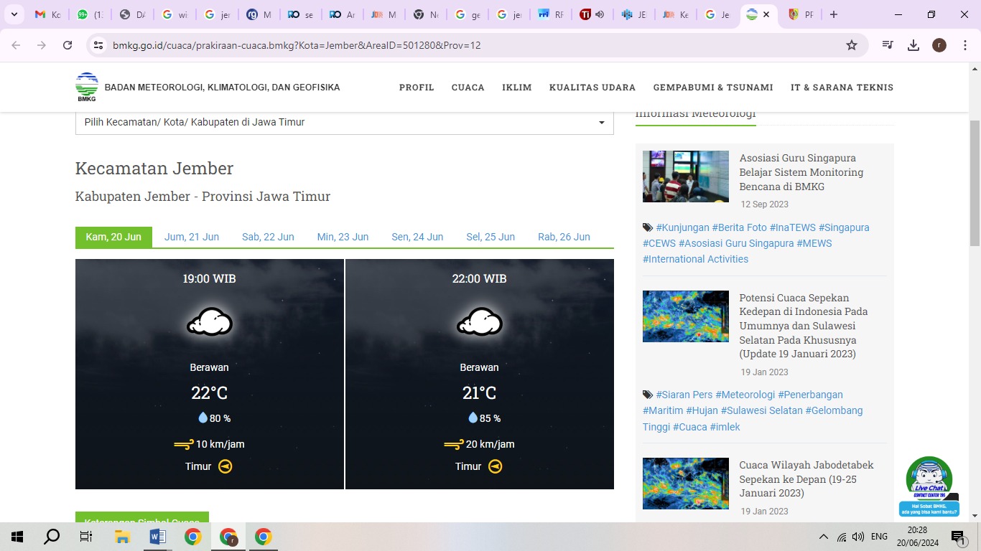Click the 22:00 WIB cloud icon

(x=480, y=322)
